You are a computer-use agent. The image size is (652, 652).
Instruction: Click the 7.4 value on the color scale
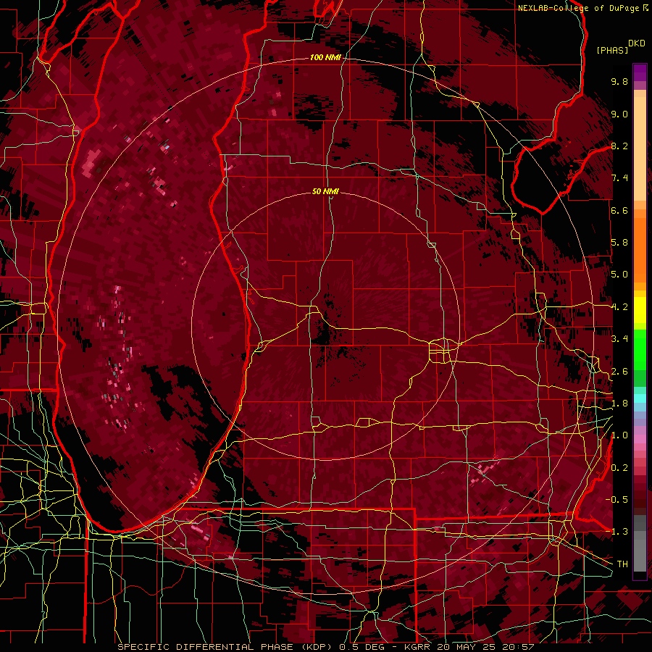(619, 178)
